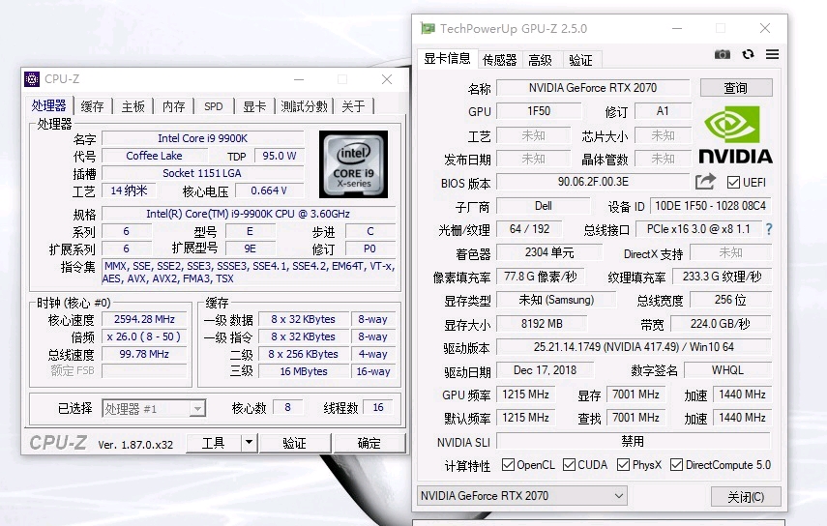Switch to the 缓存 tab in CPU-Z
Screen dimensions: 827x526
92,106
